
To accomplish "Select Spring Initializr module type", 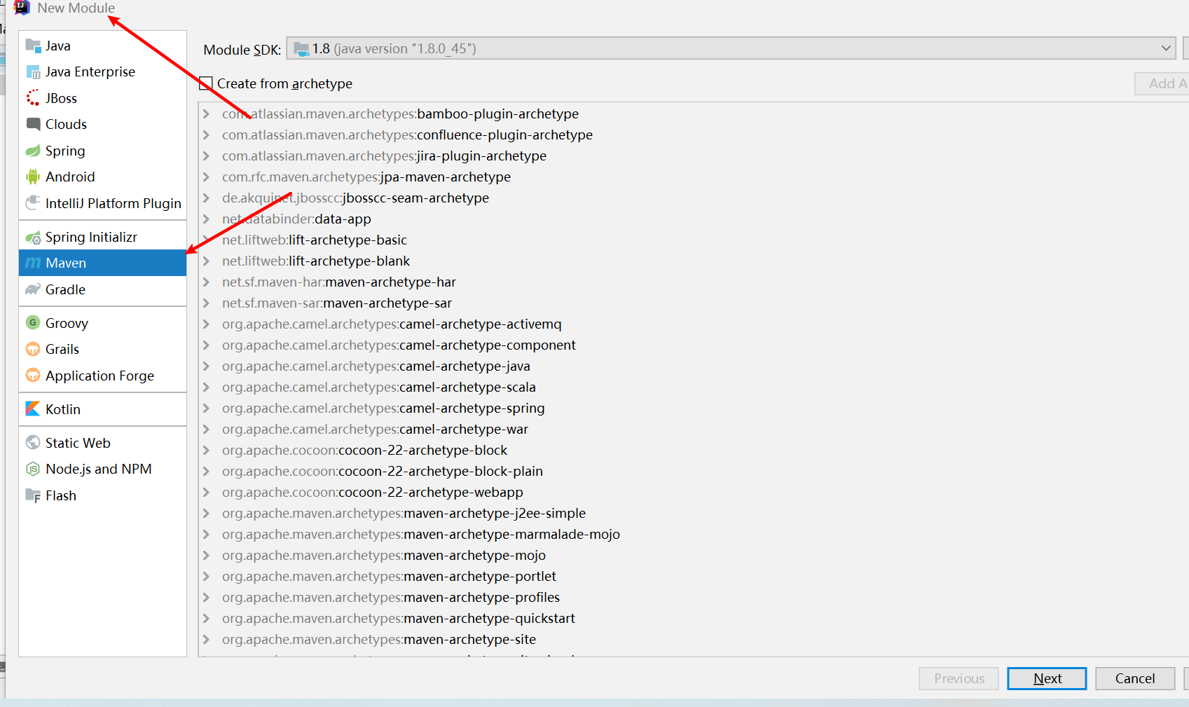I will click(102, 238).
